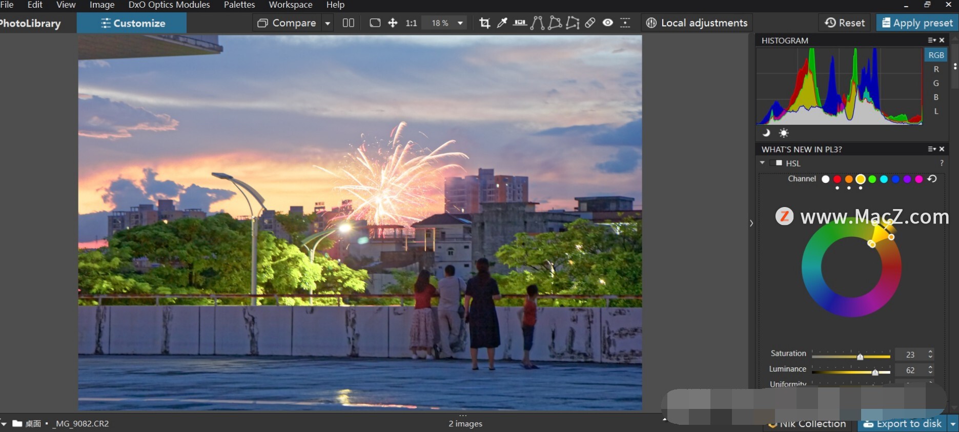This screenshot has width=959, height=432.
Task: Collapse the HSL section triangle
Action: [762, 163]
